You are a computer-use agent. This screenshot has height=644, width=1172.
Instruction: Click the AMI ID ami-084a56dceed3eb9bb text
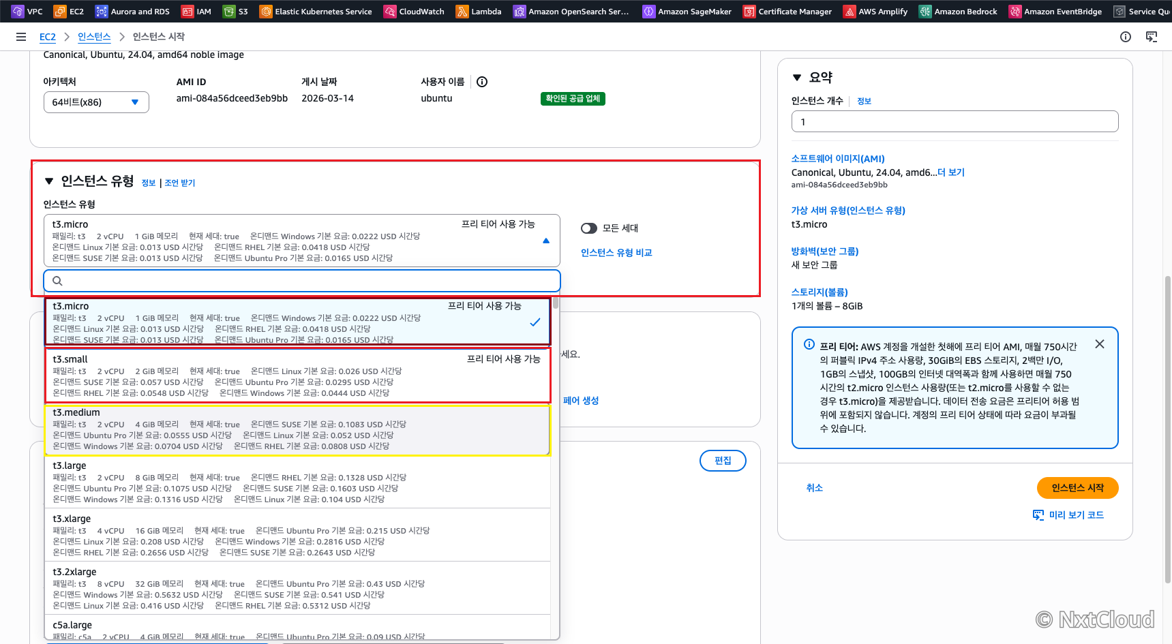232,98
